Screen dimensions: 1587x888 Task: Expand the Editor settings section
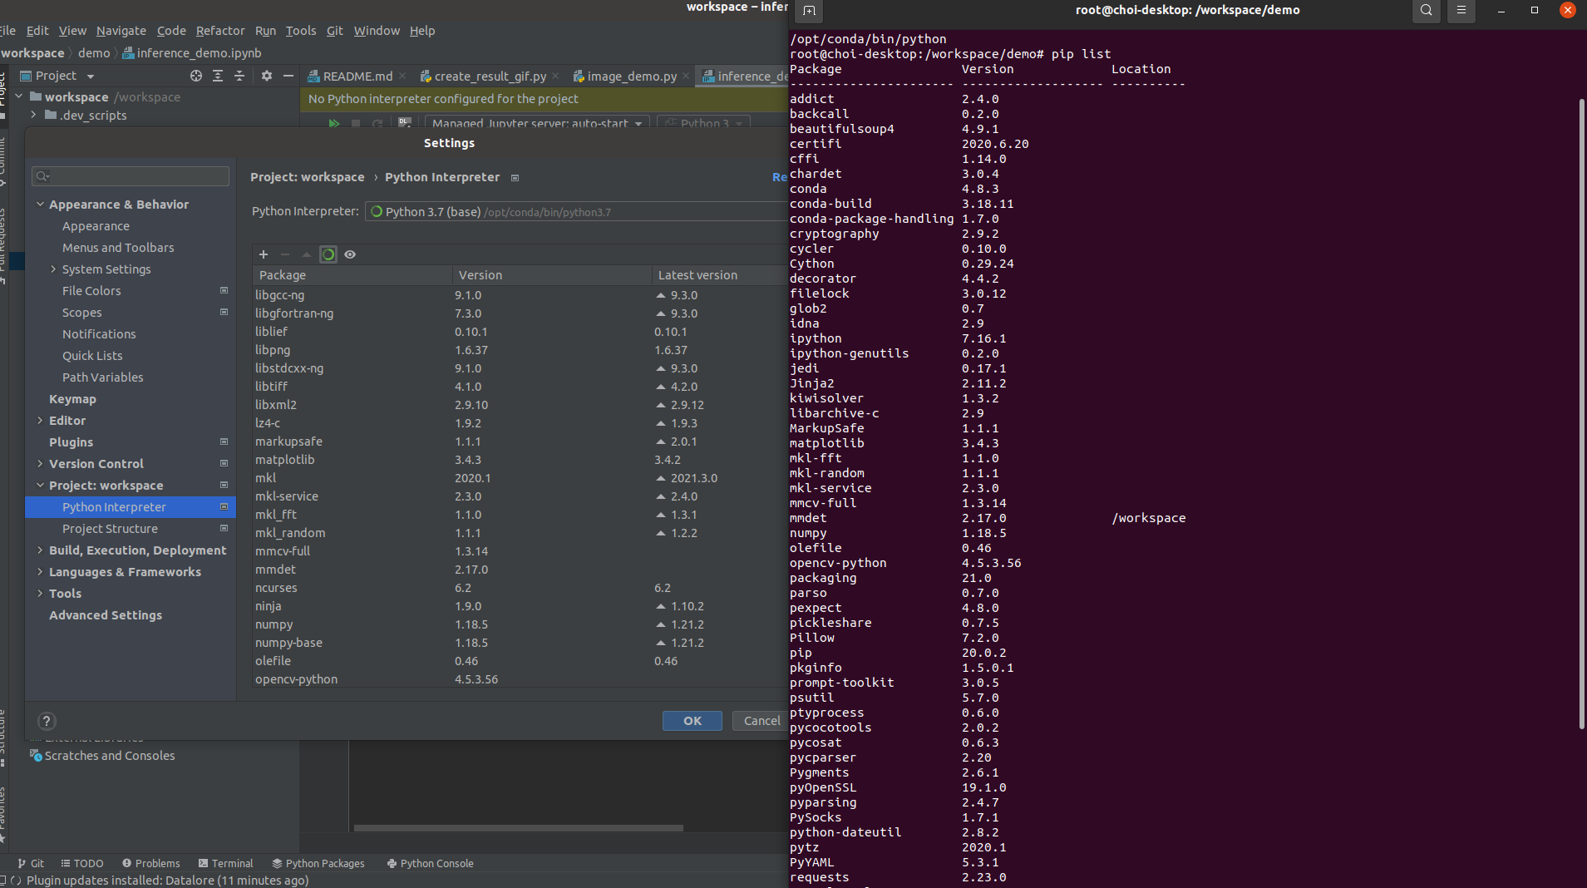(40, 420)
